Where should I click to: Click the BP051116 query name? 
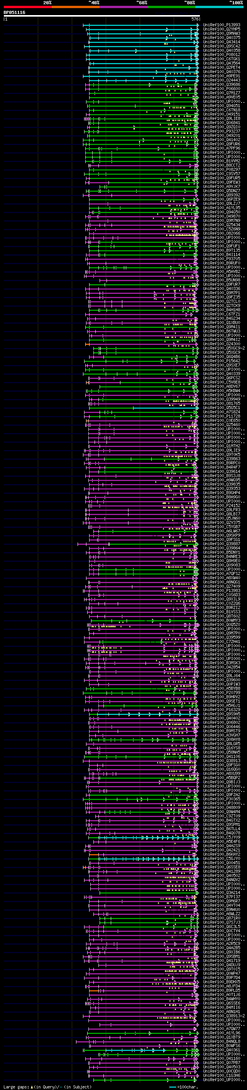[x=14, y=12]
